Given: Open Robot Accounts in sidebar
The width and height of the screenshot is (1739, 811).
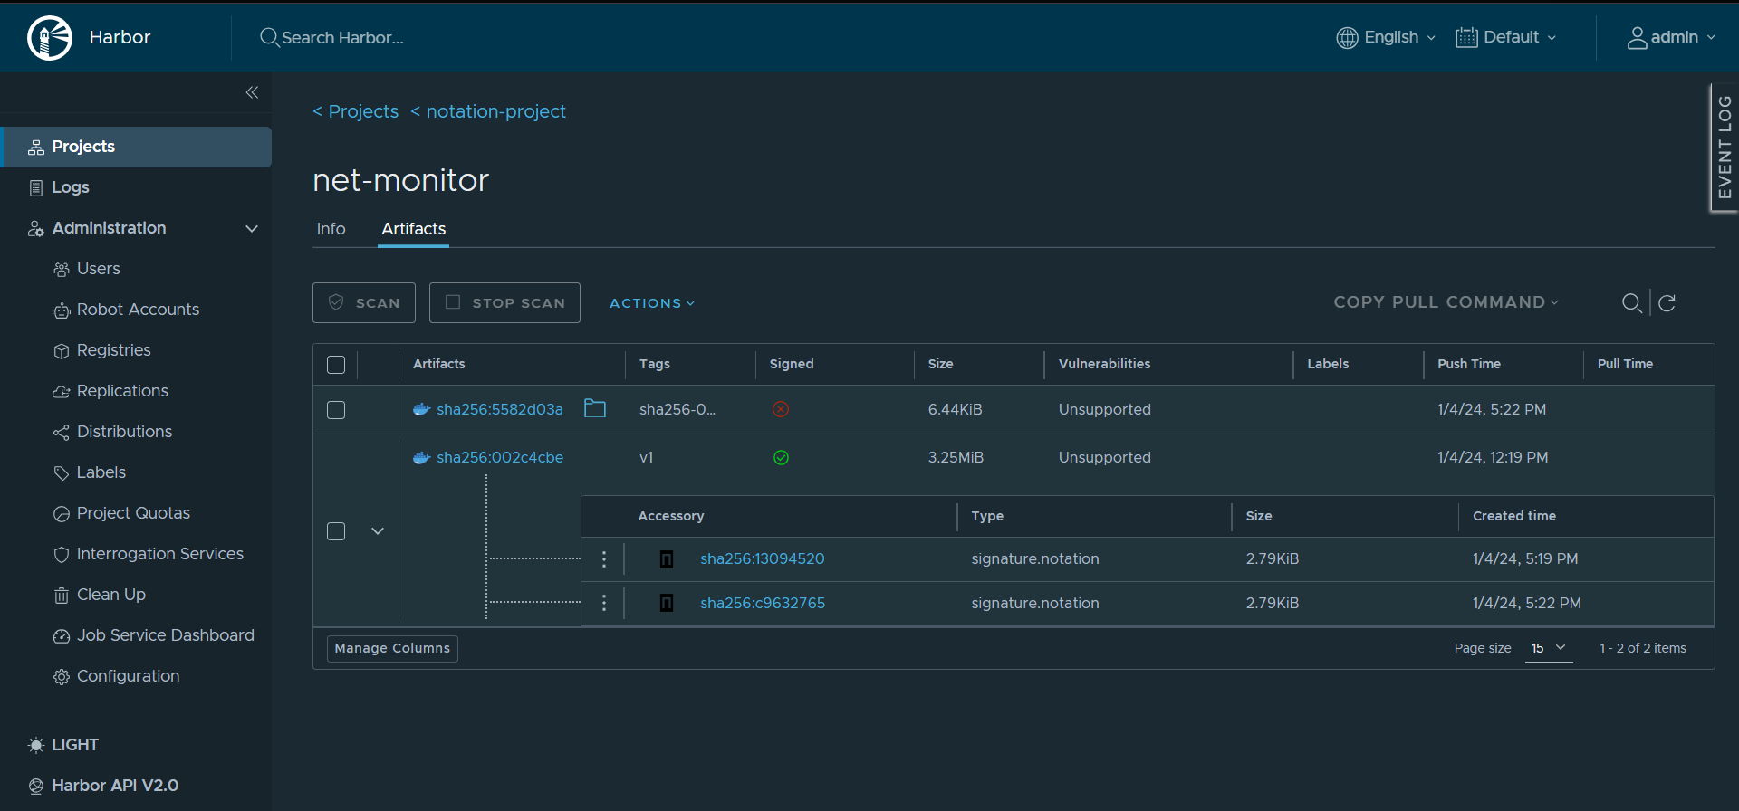Looking at the screenshot, I should point(138,310).
